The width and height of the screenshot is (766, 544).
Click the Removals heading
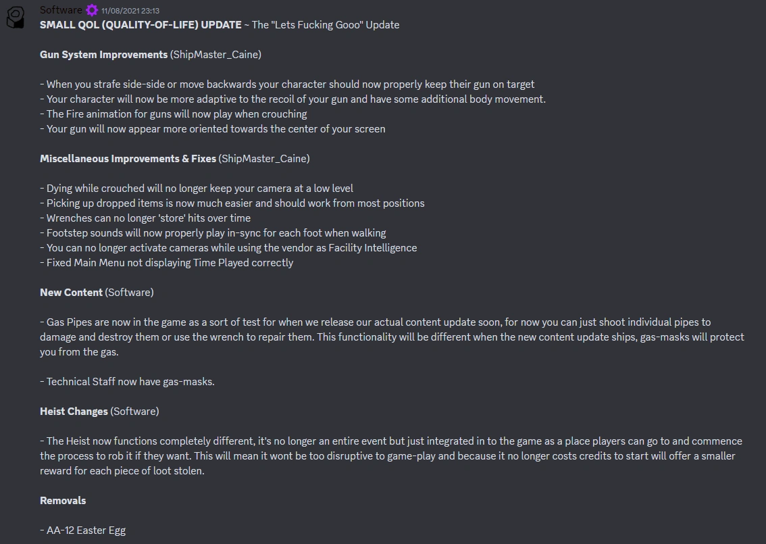(63, 501)
